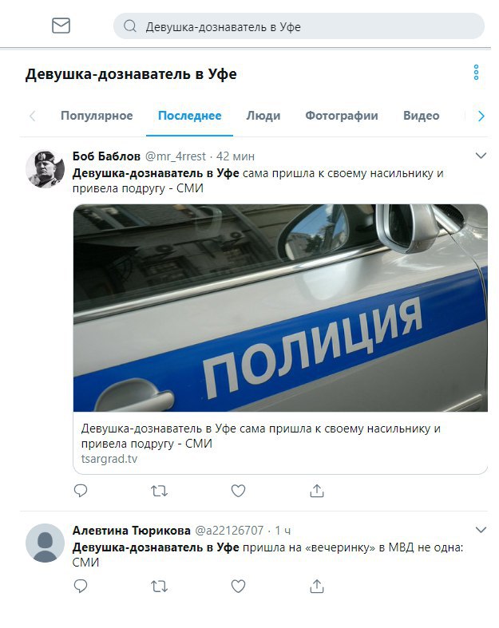Retweet Боб Баблов's tweet
The width and height of the screenshot is (499, 628).
[159, 491]
